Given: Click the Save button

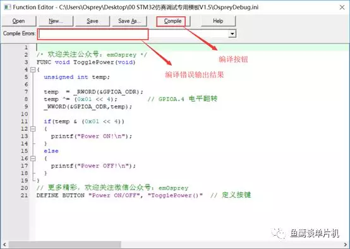Looking at the screenshot, I should pyautogui.click(x=92, y=21).
